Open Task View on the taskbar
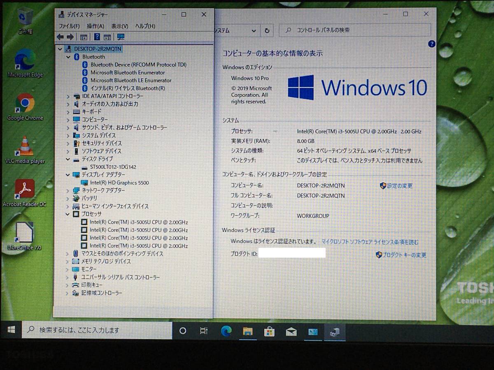 click(203, 331)
